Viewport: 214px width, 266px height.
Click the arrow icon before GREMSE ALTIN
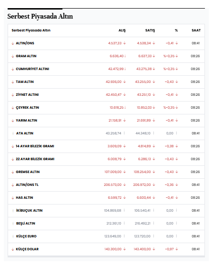[13, 172]
